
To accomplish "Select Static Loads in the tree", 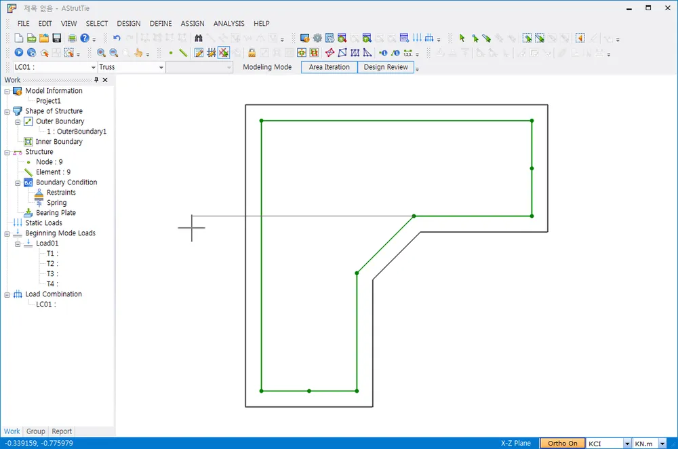I will coord(43,222).
